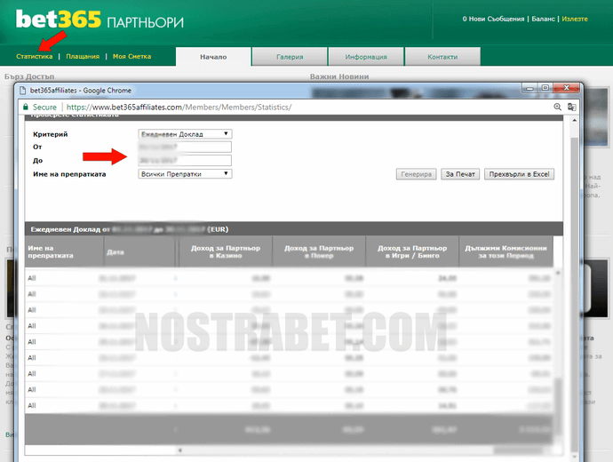Minimize the bet365affiliates Chrome window
This screenshot has height=462, width=613.
(x=530, y=88)
